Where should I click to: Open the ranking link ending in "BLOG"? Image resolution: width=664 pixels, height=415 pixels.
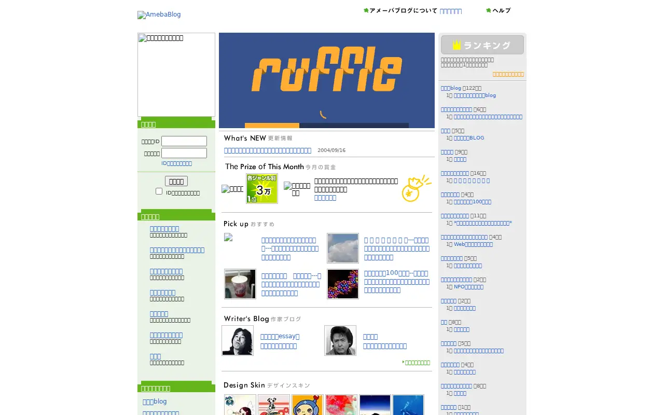point(469,138)
